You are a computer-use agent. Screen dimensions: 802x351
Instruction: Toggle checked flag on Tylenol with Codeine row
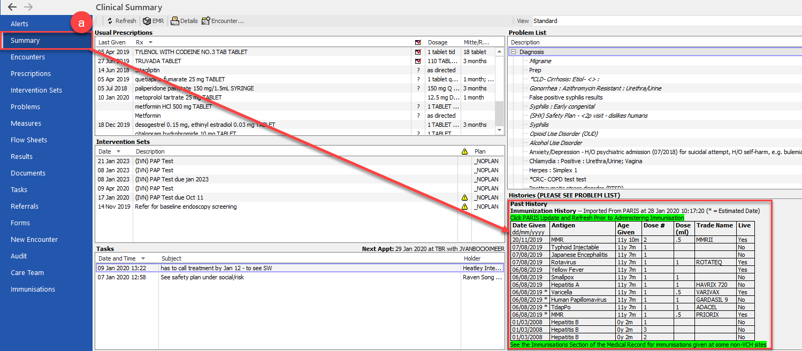[418, 52]
